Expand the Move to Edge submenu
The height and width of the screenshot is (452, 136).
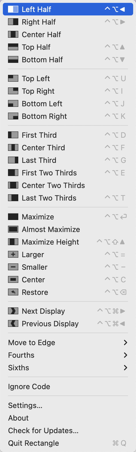click(68, 343)
